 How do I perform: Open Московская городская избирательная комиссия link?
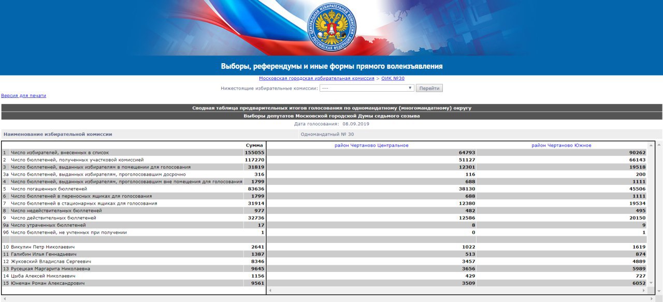[x=316, y=79]
